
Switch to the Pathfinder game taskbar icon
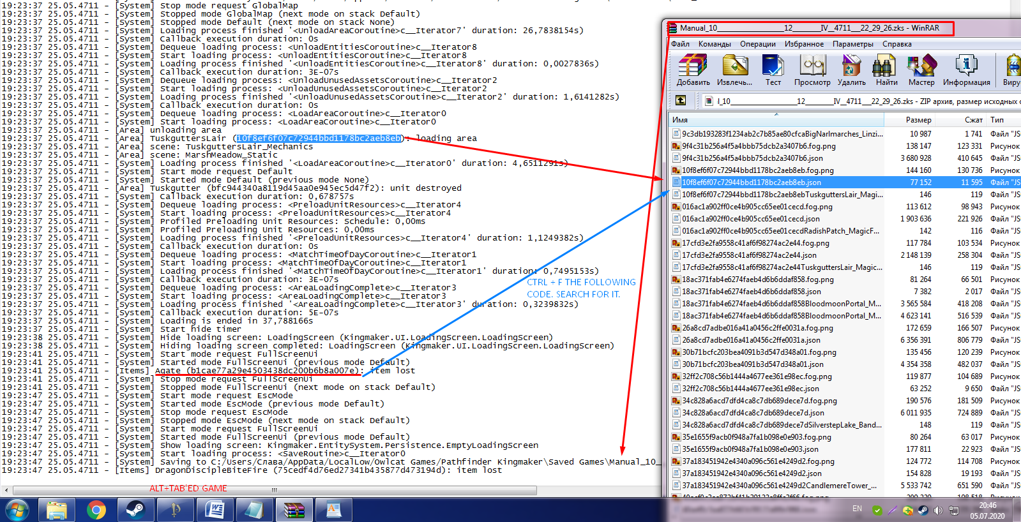click(176, 511)
